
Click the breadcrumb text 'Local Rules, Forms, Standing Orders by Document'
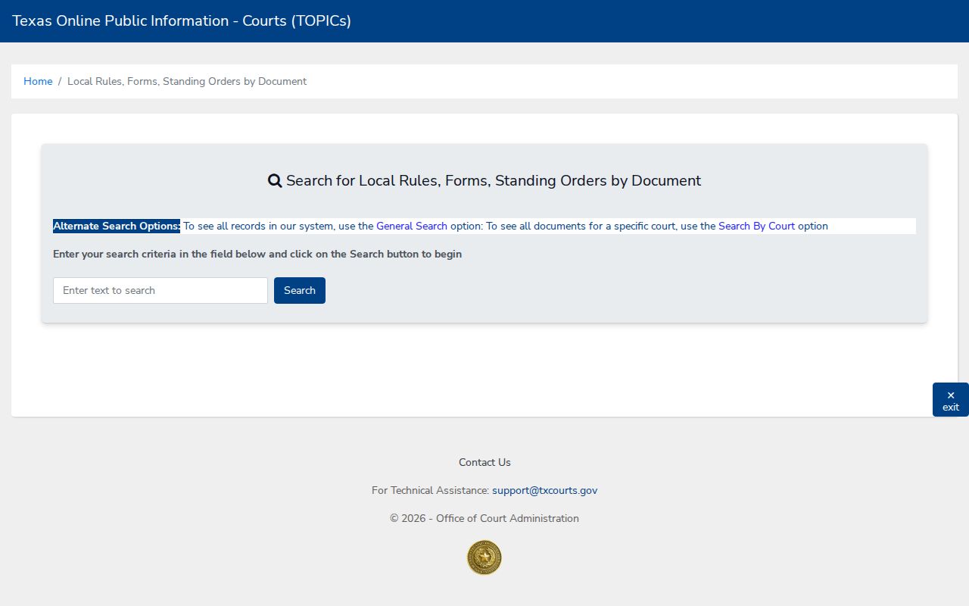(187, 81)
